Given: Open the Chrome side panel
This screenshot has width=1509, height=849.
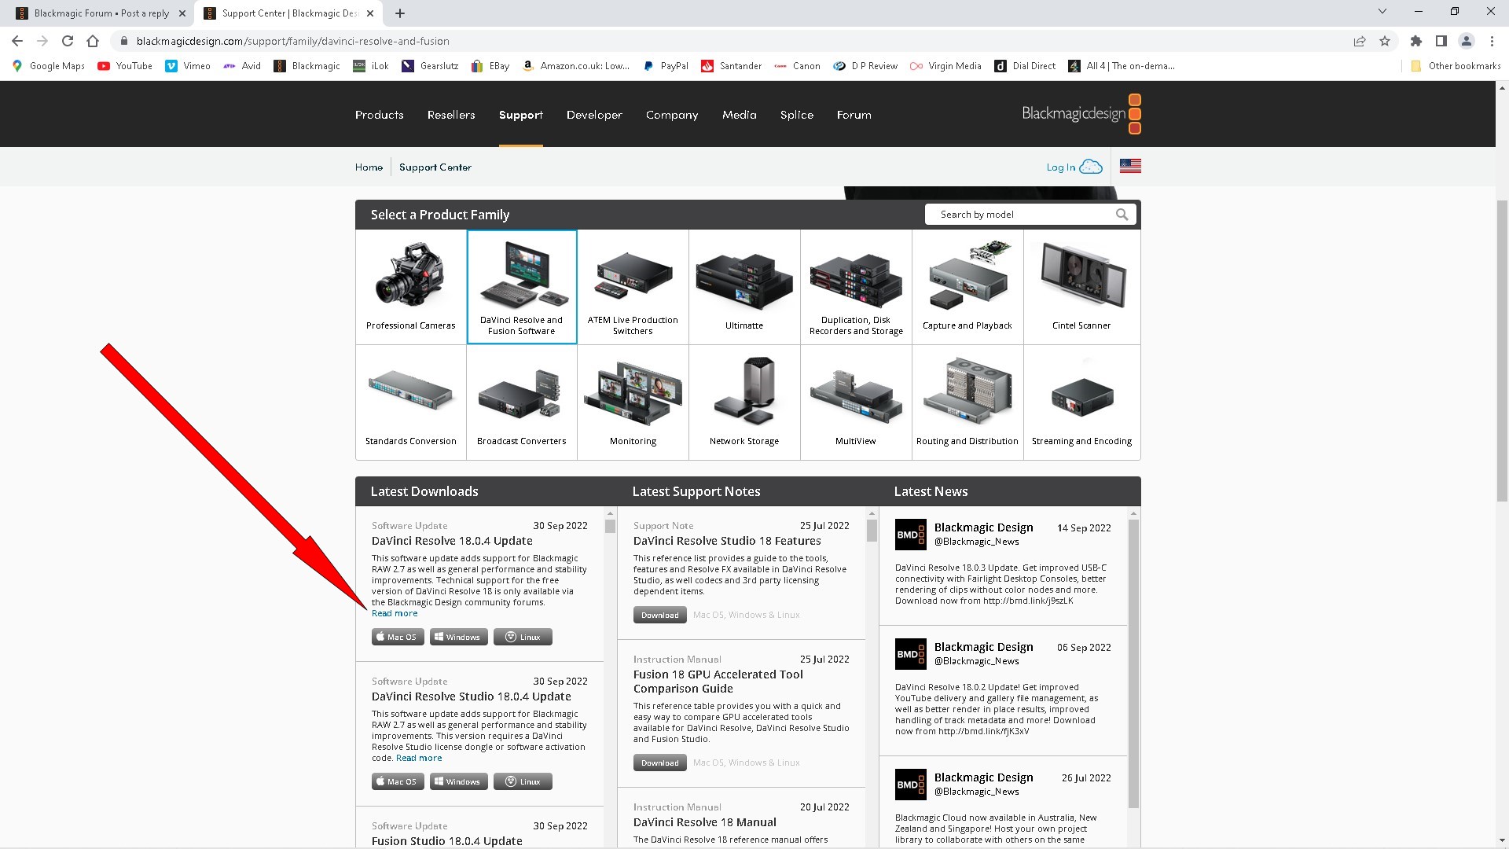Looking at the screenshot, I should 1441,41.
